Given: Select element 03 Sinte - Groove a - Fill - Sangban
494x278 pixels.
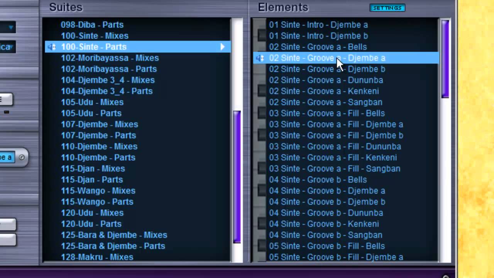Looking at the screenshot, I should pyautogui.click(x=335, y=169).
